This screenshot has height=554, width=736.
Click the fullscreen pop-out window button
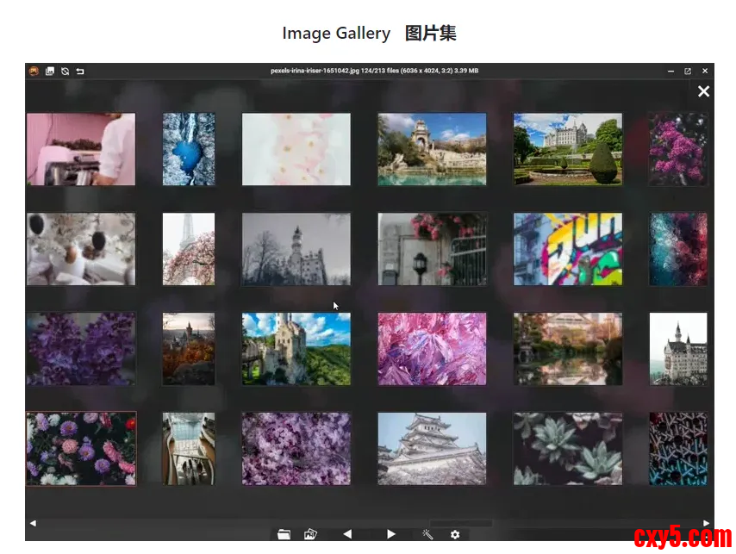click(688, 71)
